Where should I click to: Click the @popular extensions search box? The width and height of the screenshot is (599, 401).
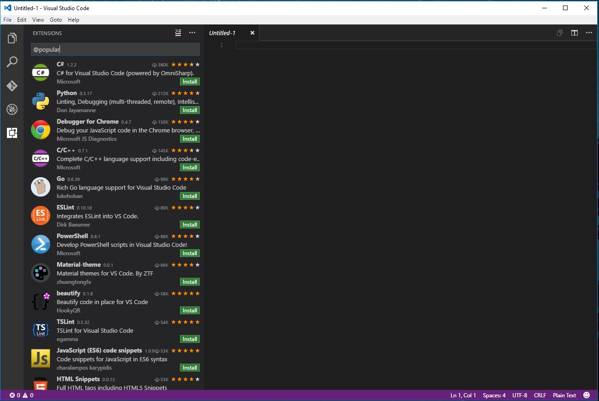tap(115, 49)
